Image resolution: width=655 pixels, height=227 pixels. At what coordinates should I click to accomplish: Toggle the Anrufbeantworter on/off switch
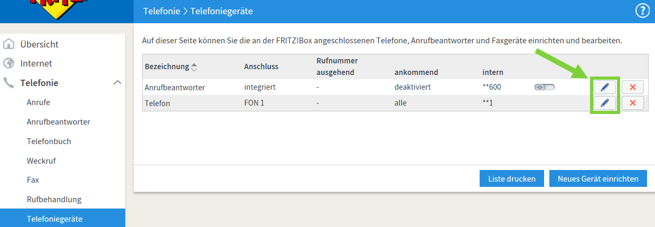545,87
